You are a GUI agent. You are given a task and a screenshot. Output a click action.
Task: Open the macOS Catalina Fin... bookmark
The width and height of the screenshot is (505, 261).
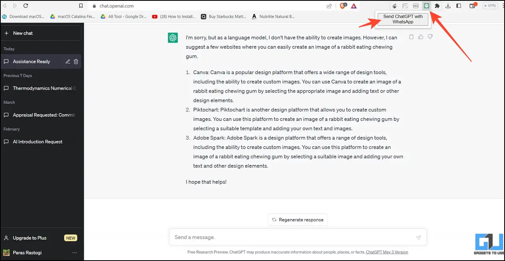73,16
